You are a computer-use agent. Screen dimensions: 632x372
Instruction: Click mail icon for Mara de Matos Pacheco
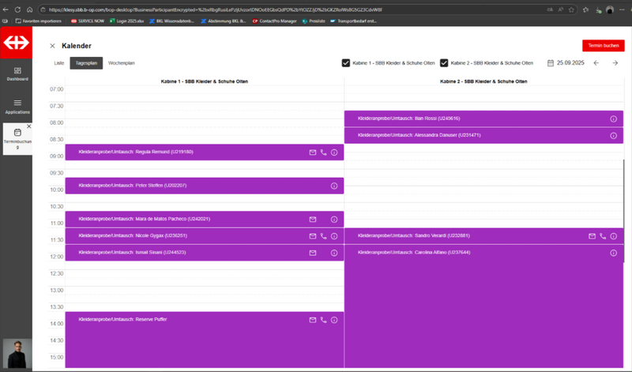[312, 219]
